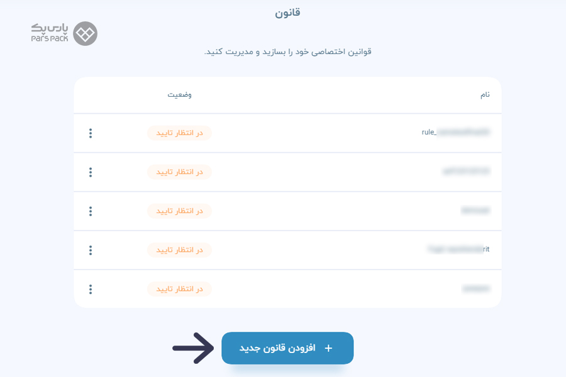Viewport: 566px width, 377px height.
Task: Select the blurred rule name in the second row
Action: (466, 171)
